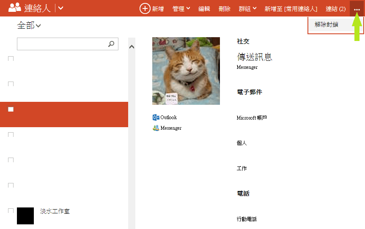Tick the checkbox just below the highlighted row
The height and width of the screenshot is (229, 365).
pyautogui.click(x=11, y=134)
